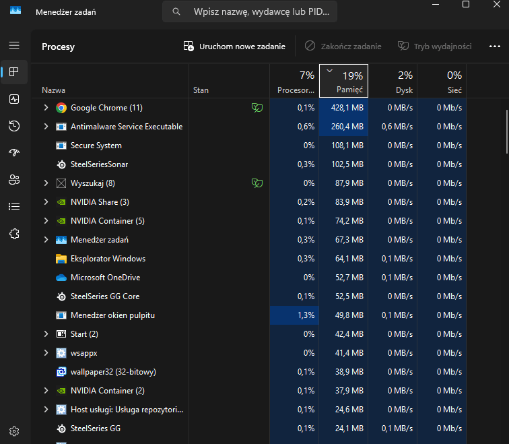Sort by the Nazwa column header

point(110,81)
